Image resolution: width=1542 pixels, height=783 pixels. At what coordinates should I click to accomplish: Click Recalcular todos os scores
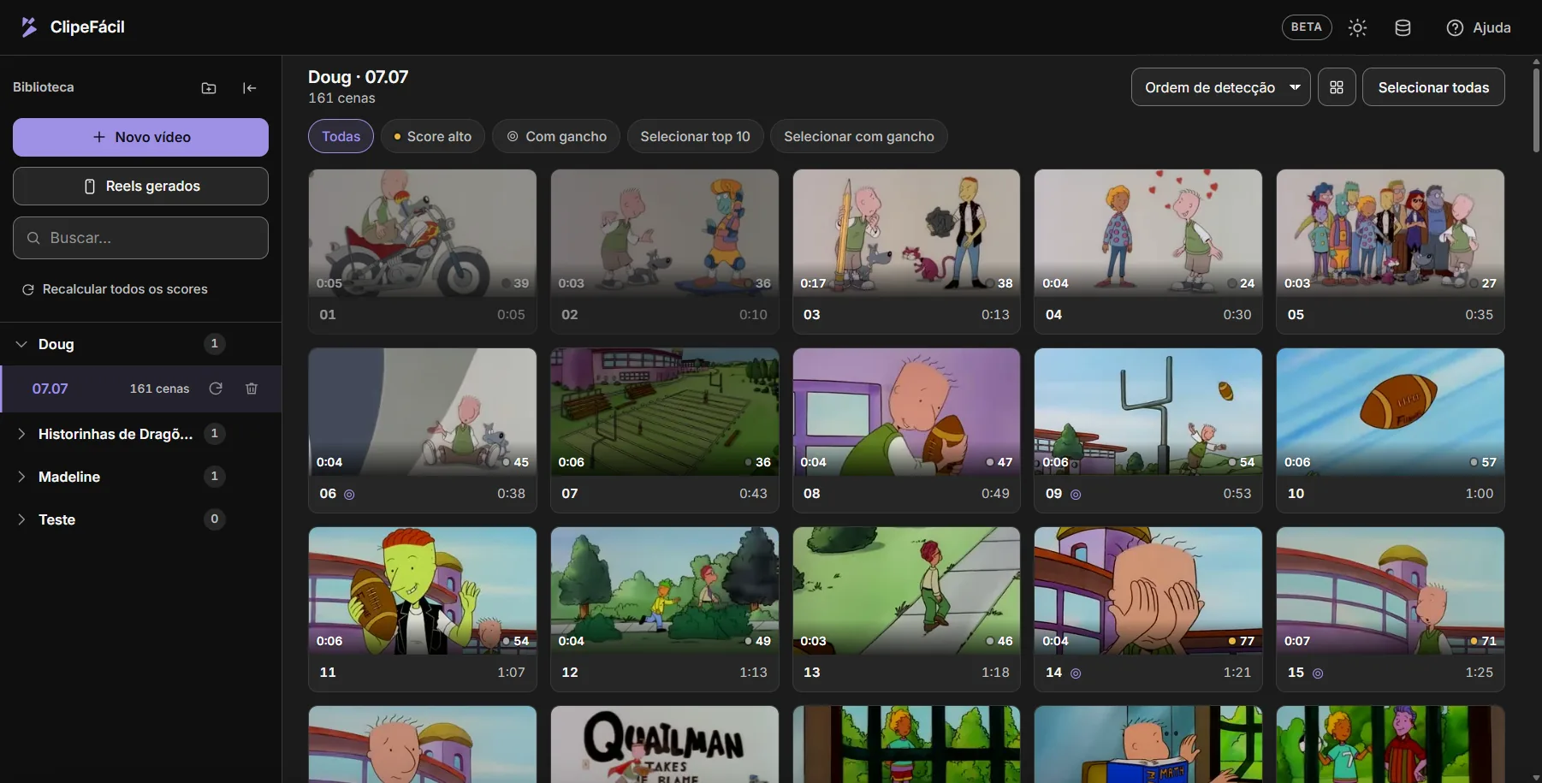point(115,289)
